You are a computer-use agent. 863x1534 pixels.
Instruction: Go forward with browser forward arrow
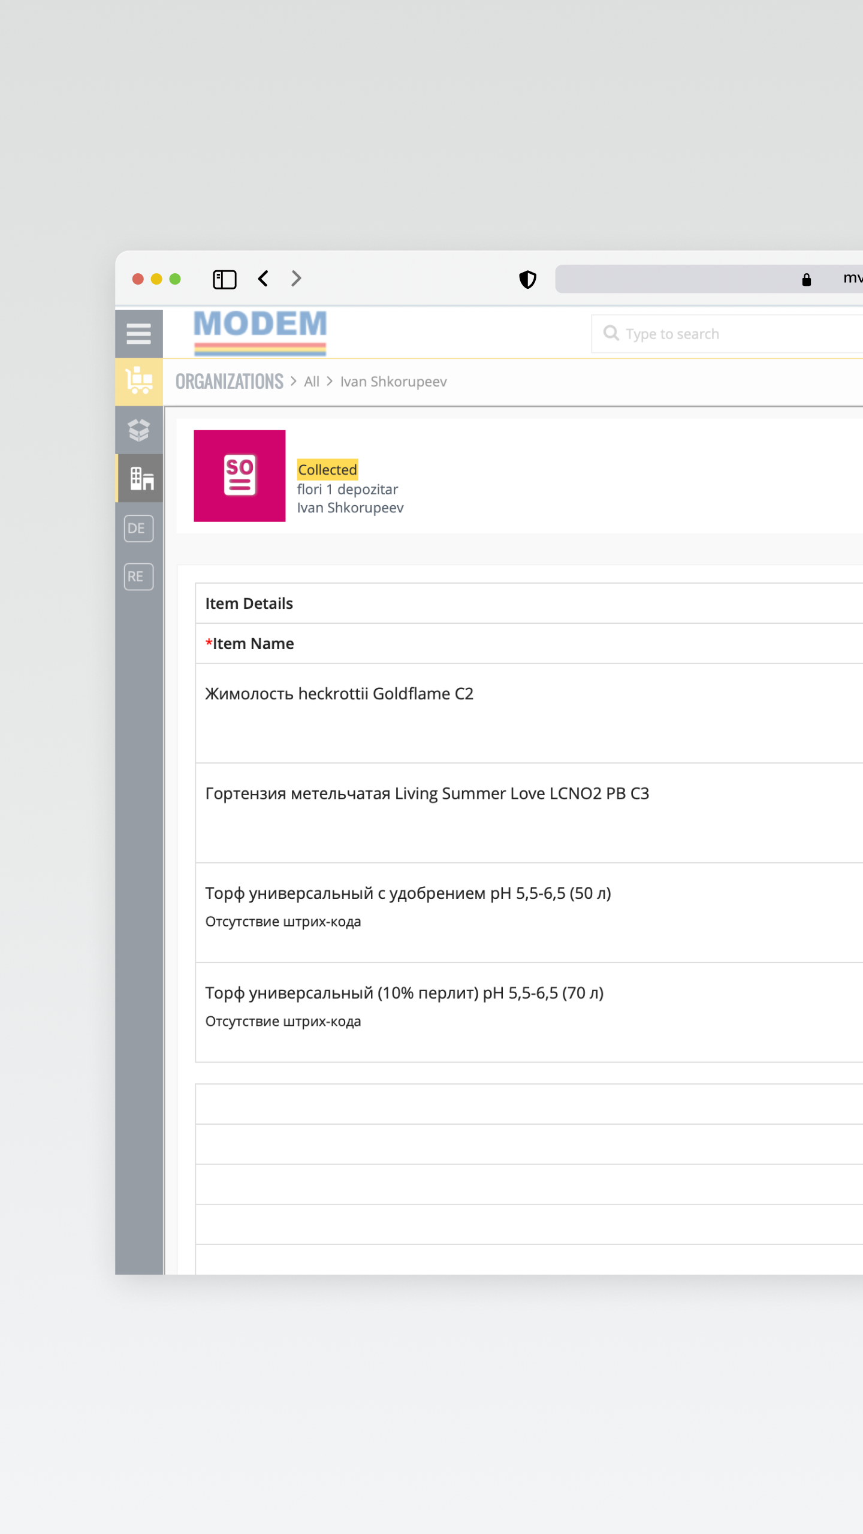click(296, 279)
